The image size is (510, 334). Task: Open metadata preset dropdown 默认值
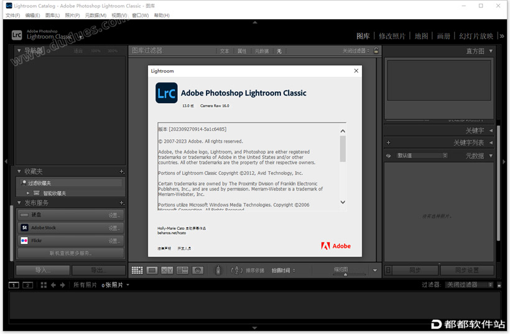pyautogui.click(x=422, y=155)
